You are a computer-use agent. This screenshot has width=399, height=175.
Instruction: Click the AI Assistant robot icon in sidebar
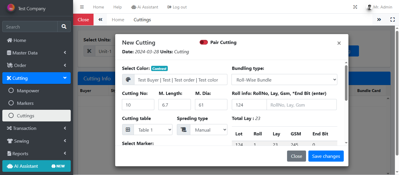click(10, 166)
